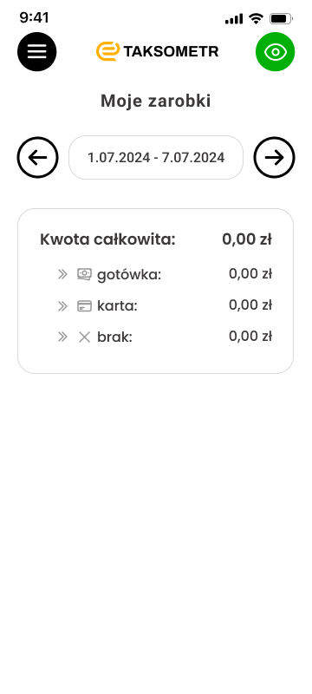Toggle the green eye visibility button
The width and height of the screenshot is (312, 694).
275,52
